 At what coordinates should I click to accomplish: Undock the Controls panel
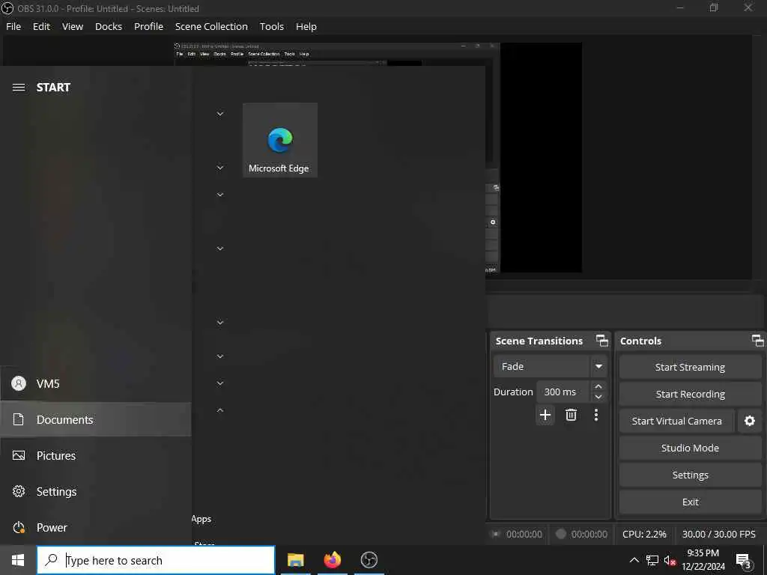(758, 341)
